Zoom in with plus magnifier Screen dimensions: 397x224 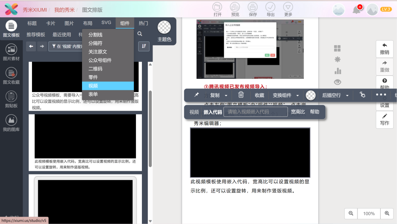tap(387, 213)
